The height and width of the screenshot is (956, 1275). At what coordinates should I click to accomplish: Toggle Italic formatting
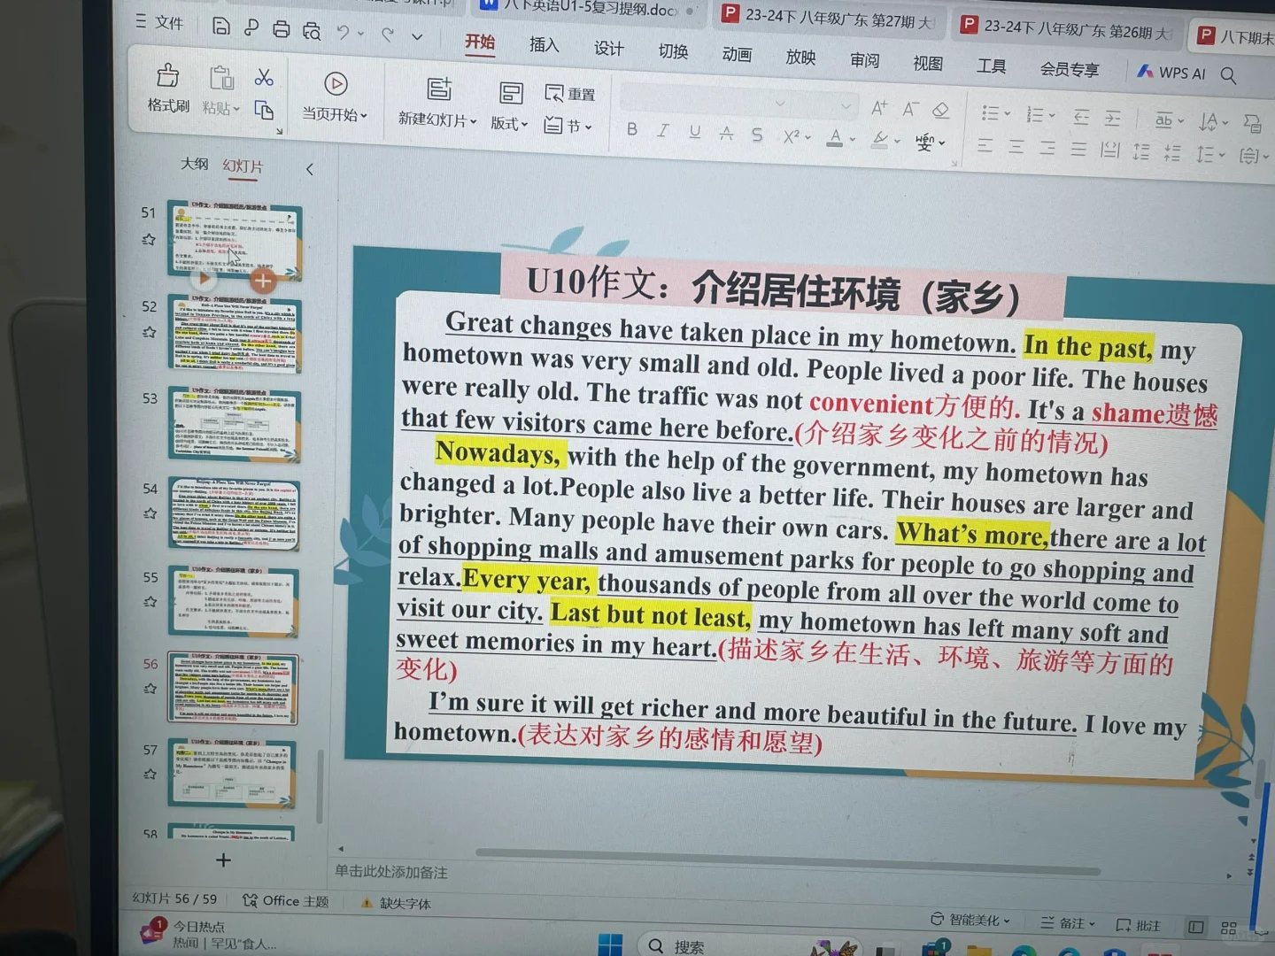click(662, 131)
